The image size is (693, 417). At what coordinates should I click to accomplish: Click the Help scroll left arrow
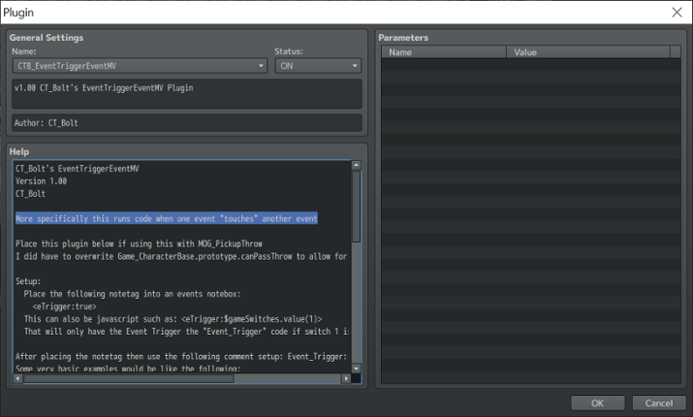[x=17, y=378]
